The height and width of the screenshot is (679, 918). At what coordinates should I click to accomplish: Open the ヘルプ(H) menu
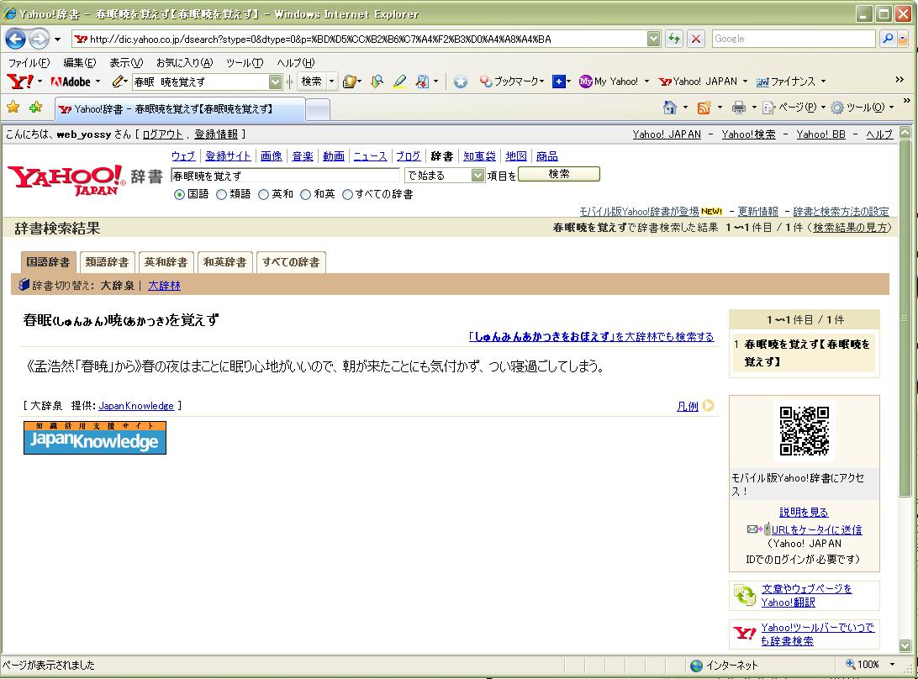click(x=296, y=63)
